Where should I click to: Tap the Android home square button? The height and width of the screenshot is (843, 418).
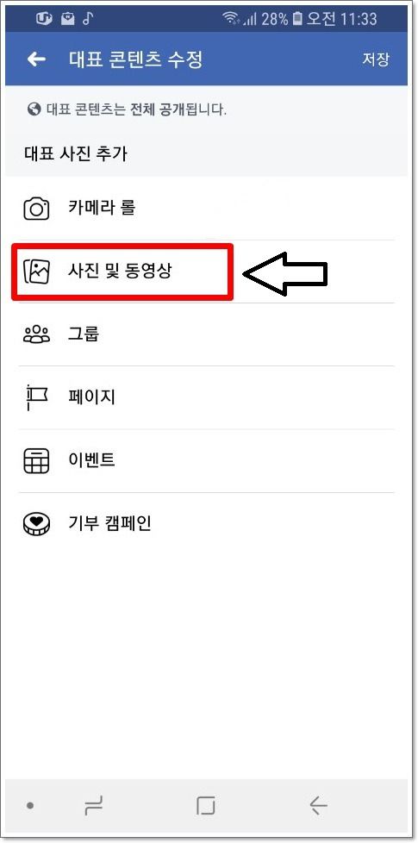[x=206, y=805]
